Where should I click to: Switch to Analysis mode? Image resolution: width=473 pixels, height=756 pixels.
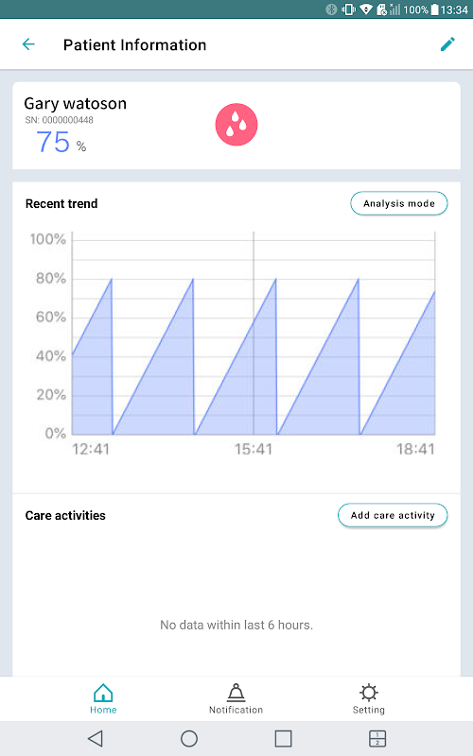pyautogui.click(x=399, y=203)
